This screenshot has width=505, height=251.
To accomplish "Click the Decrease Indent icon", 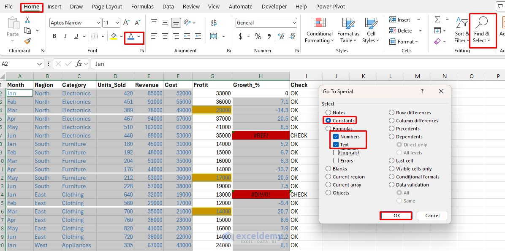I will (x=187, y=36).
